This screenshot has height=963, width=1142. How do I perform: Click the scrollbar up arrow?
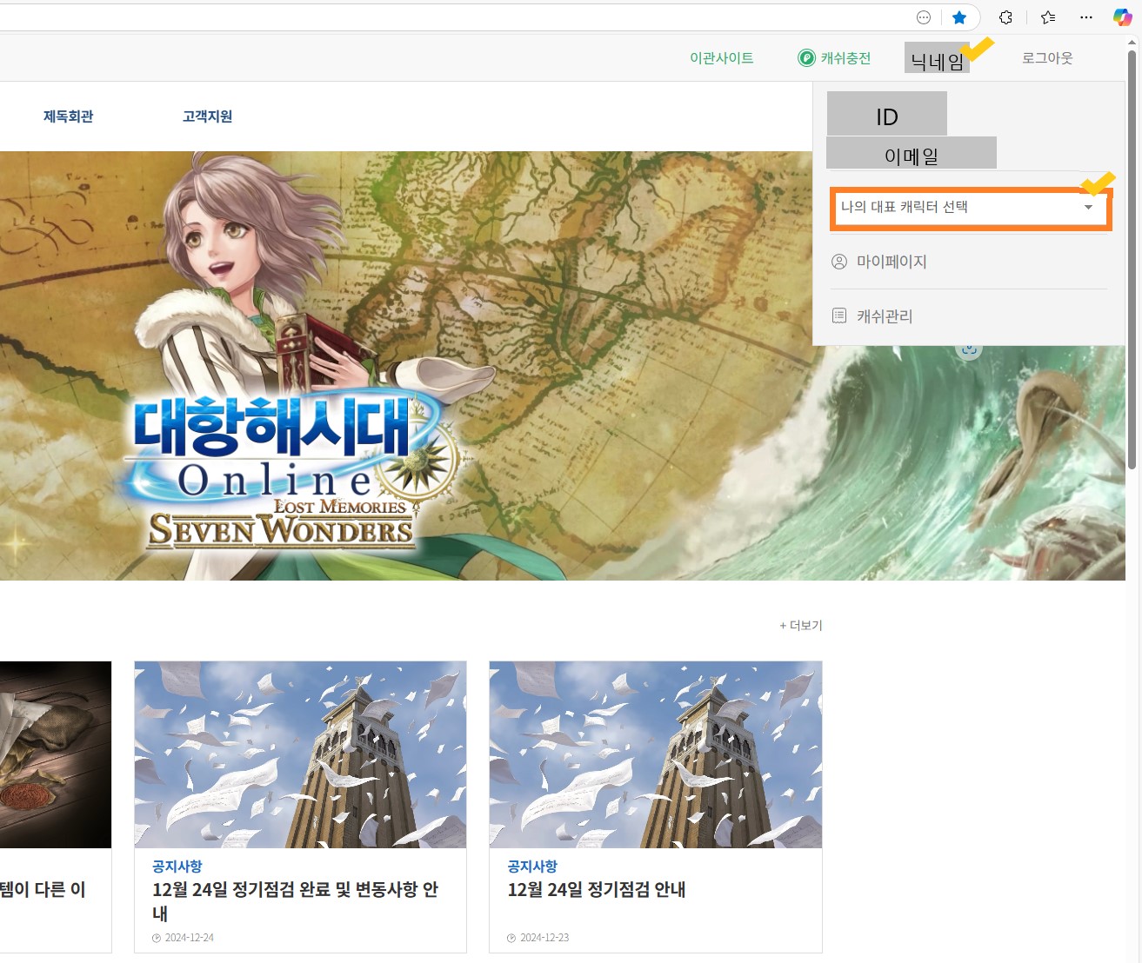1132,41
